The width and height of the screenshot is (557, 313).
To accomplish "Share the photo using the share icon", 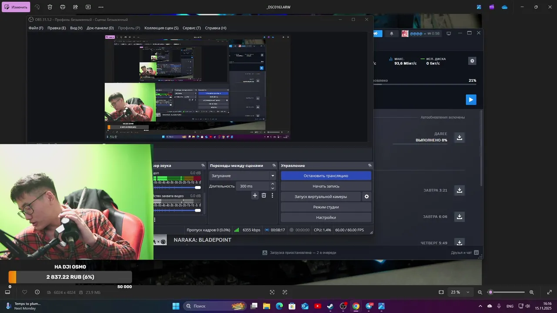I will pos(75,7).
